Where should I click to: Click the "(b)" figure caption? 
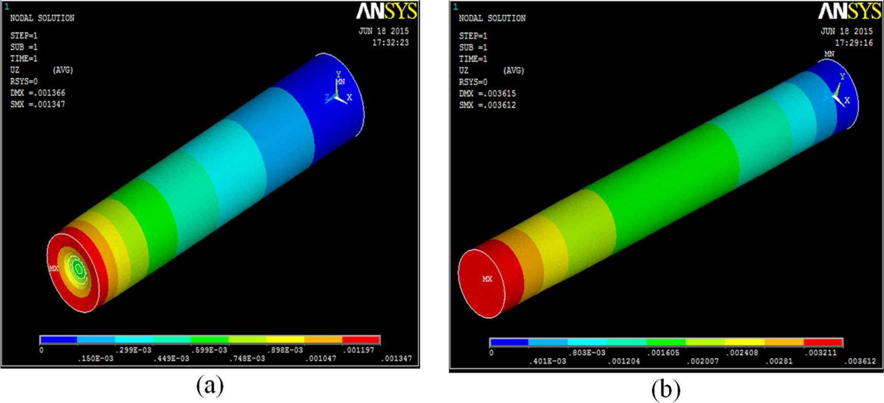click(666, 389)
